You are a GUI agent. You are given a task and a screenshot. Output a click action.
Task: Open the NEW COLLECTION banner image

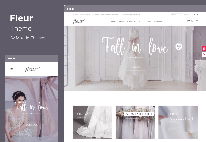[178, 122]
